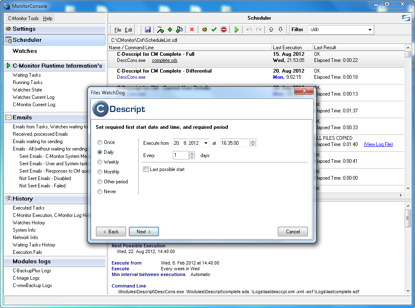The width and height of the screenshot is (415, 308).
Task: Select the Daily radio button
Action: 99,152
